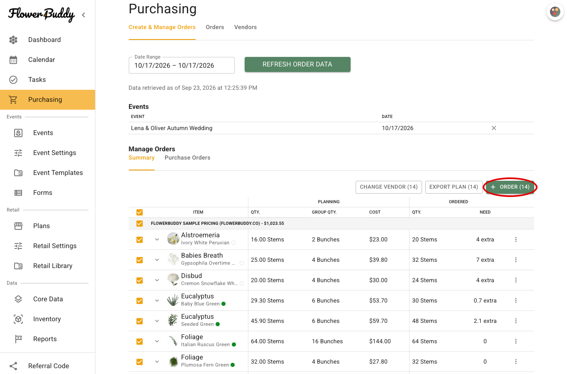Click the Inventory box icon

[18, 319]
